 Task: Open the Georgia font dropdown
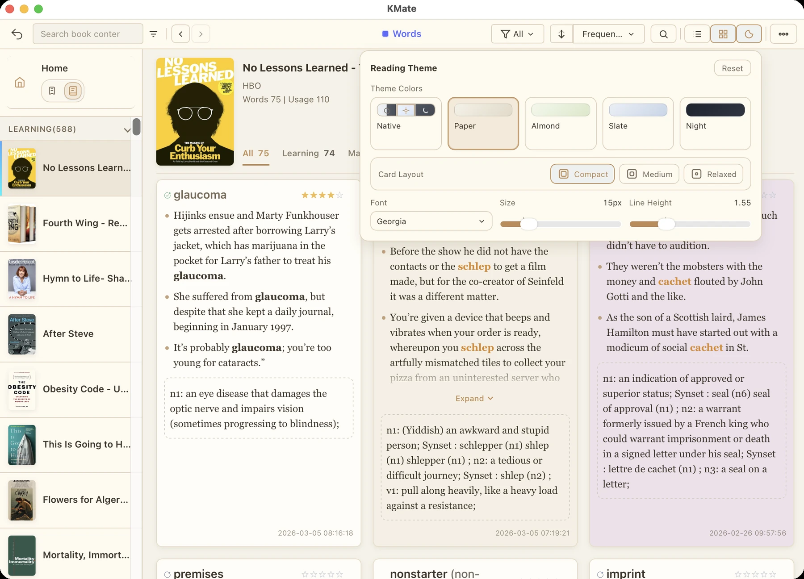click(431, 221)
